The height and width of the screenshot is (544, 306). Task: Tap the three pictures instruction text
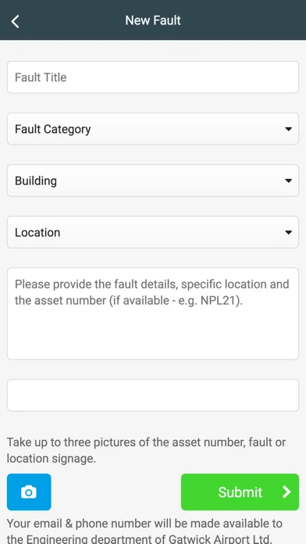146,450
